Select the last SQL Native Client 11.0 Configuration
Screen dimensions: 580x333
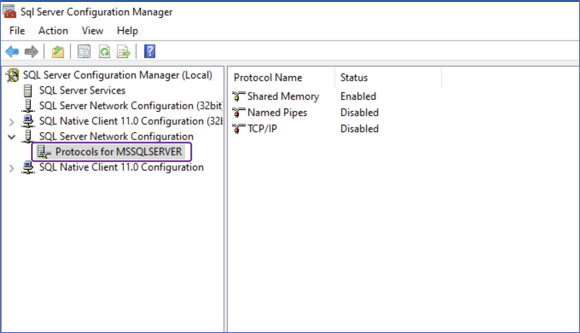tap(121, 167)
